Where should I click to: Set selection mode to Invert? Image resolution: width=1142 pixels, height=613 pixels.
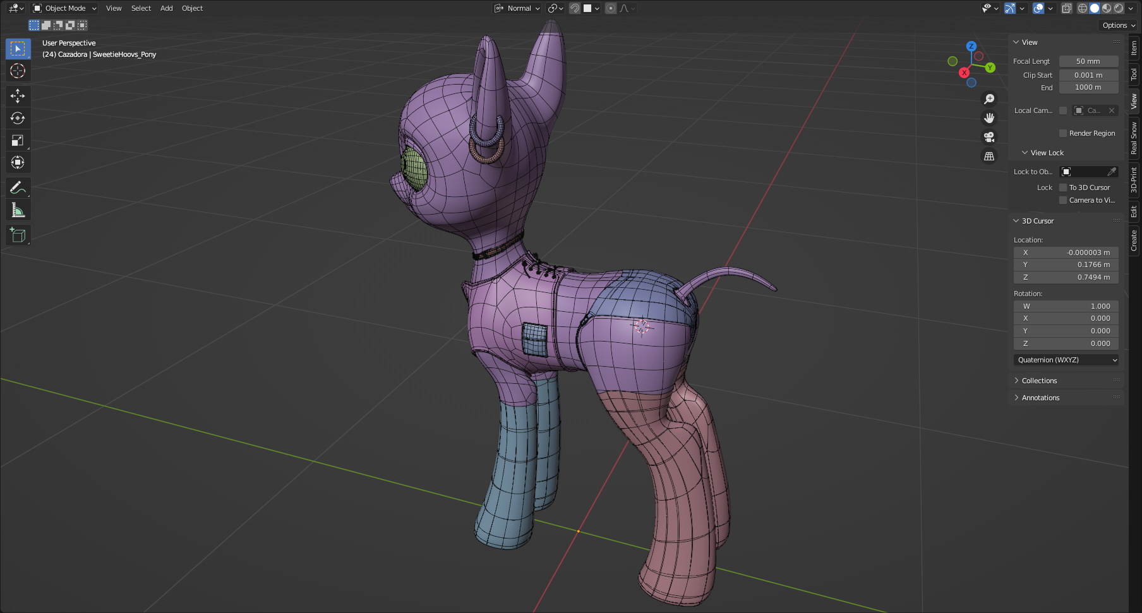(x=70, y=25)
